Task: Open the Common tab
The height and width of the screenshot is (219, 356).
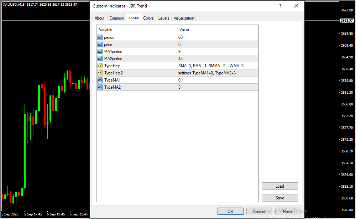Action: (x=117, y=18)
